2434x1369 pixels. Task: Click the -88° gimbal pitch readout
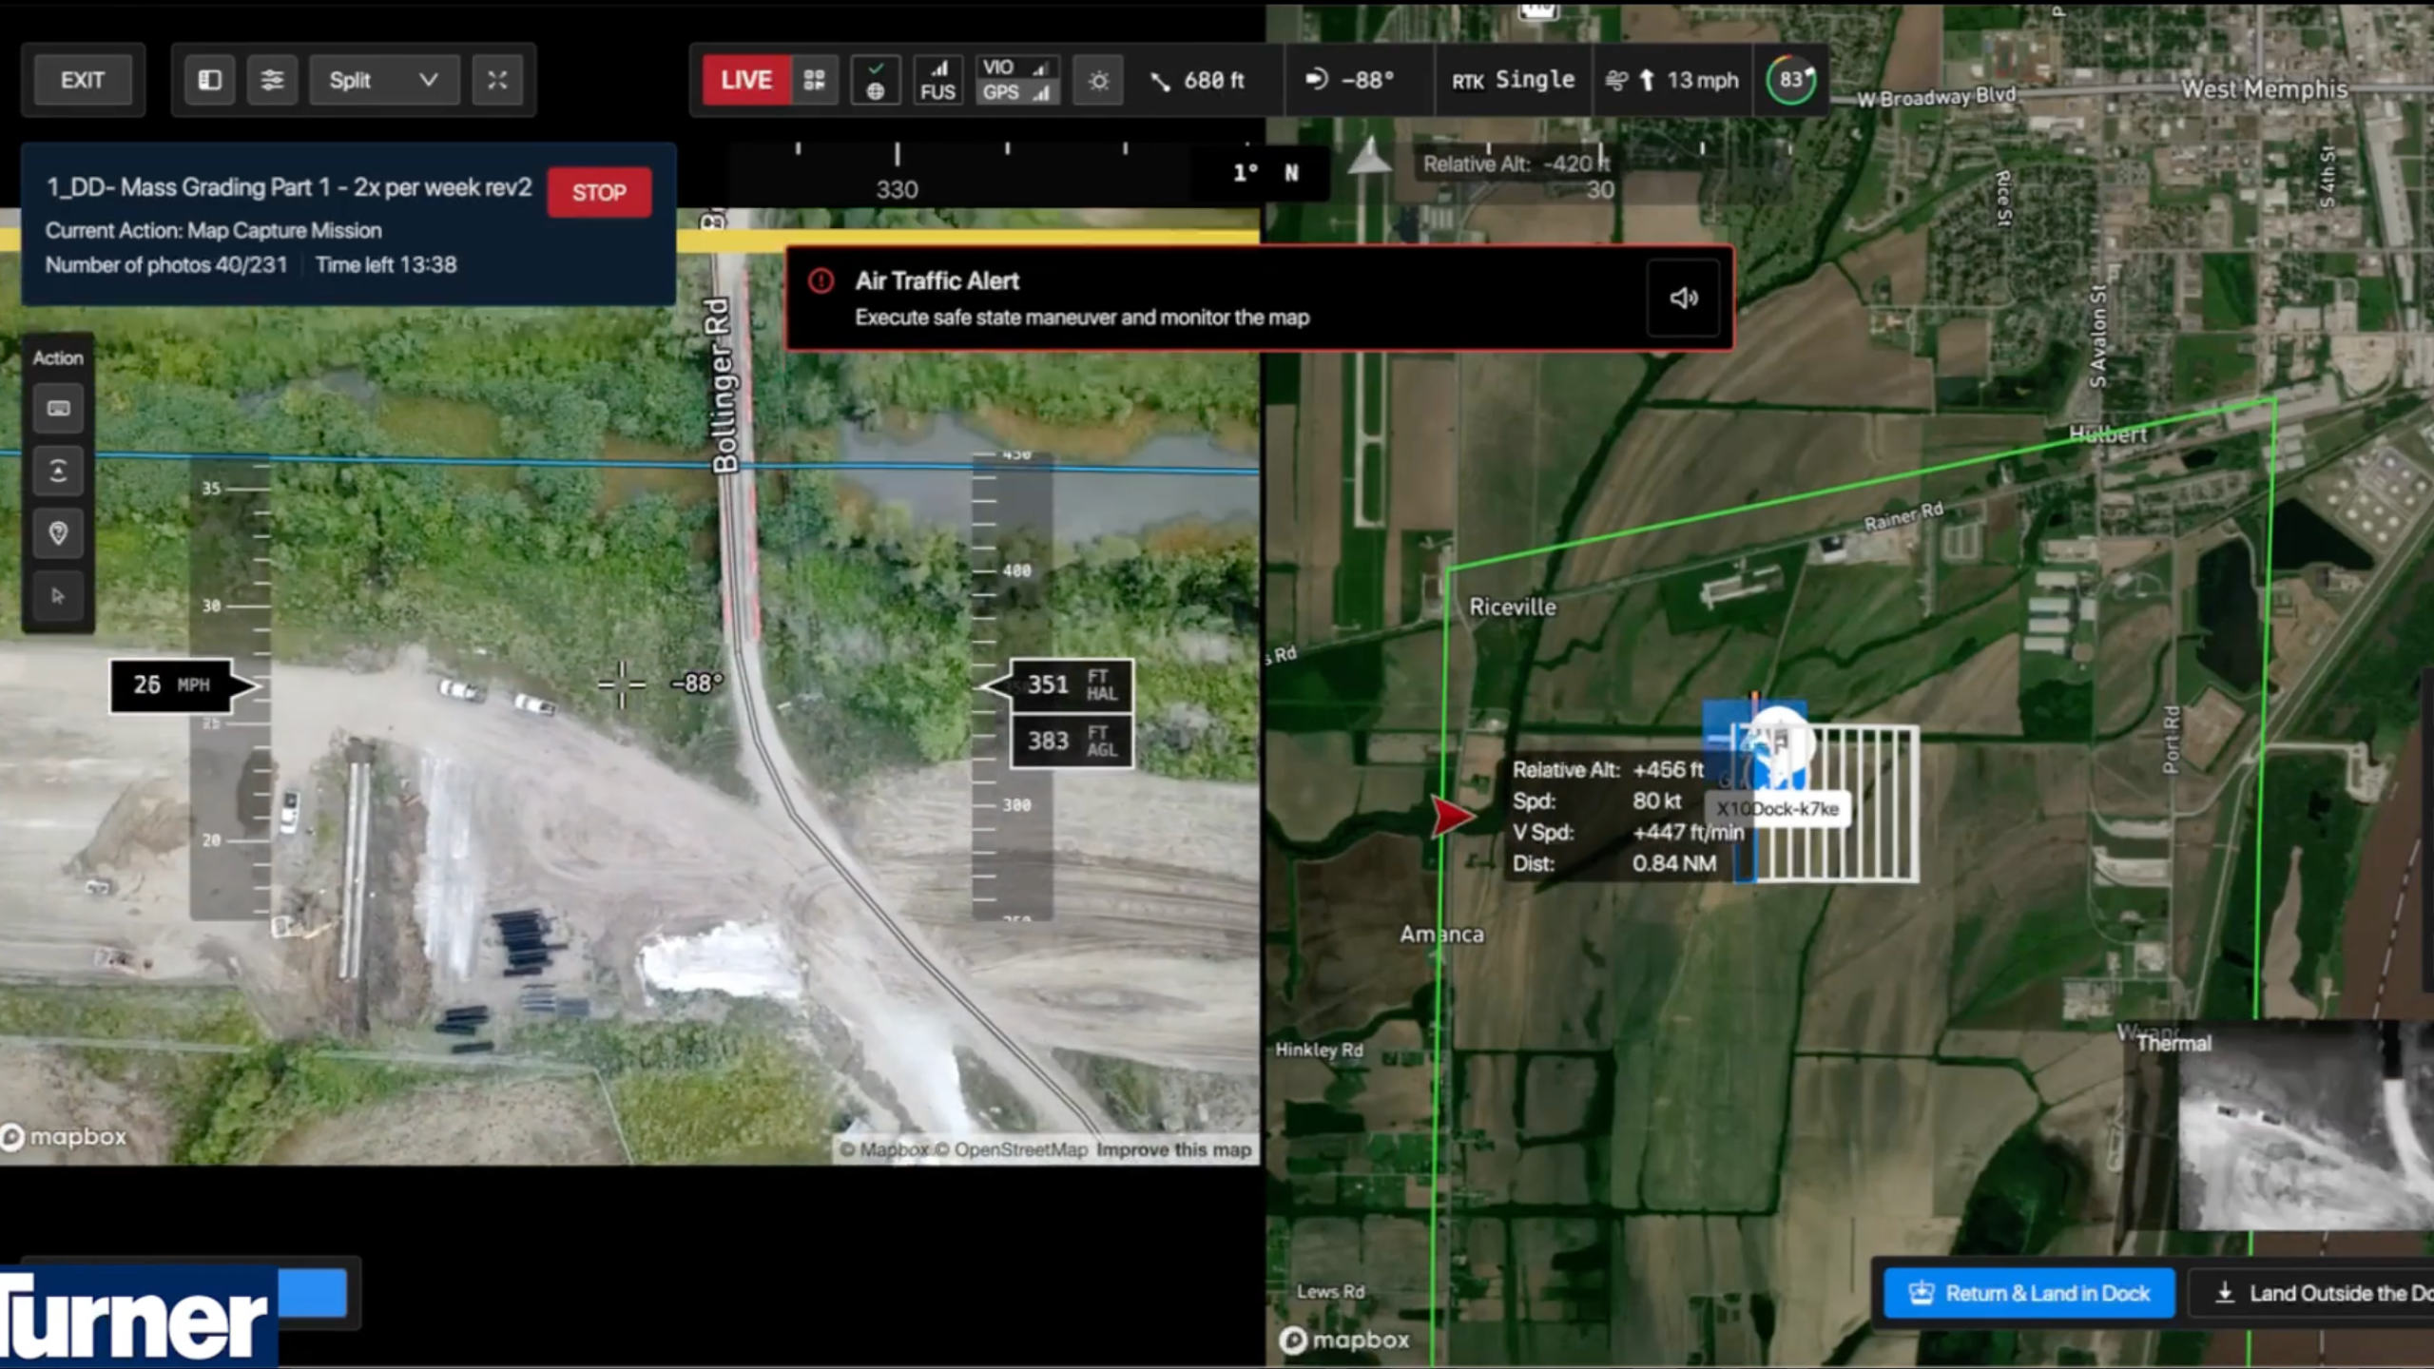(x=1350, y=80)
